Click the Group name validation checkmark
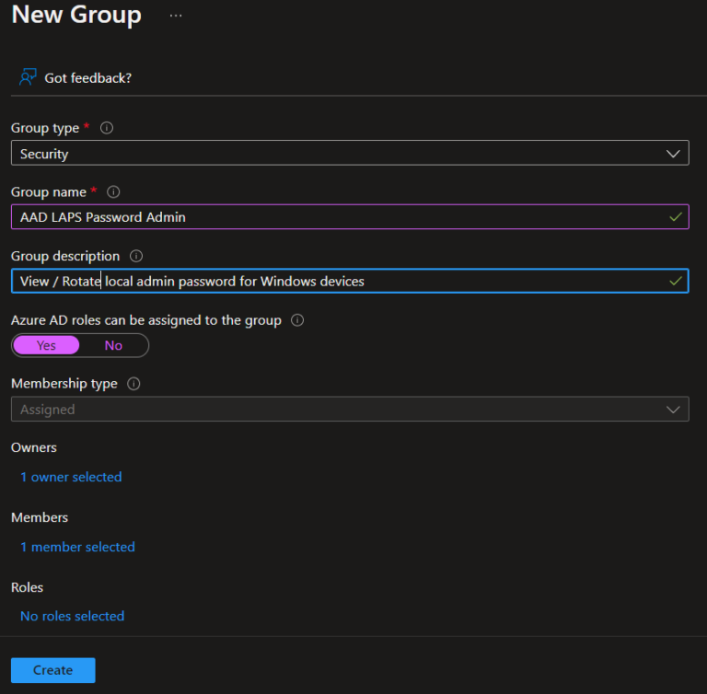 [x=676, y=217]
